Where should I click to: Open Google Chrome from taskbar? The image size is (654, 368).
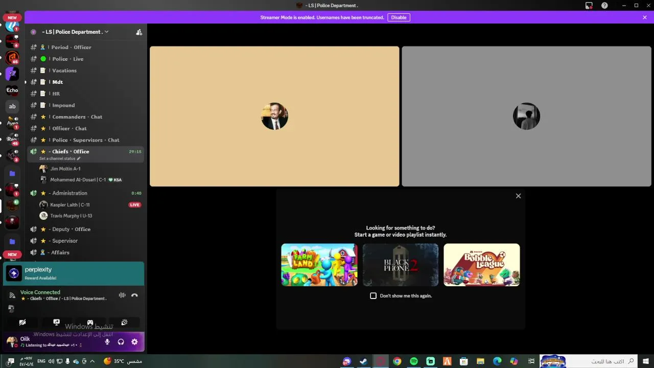click(397, 361)
